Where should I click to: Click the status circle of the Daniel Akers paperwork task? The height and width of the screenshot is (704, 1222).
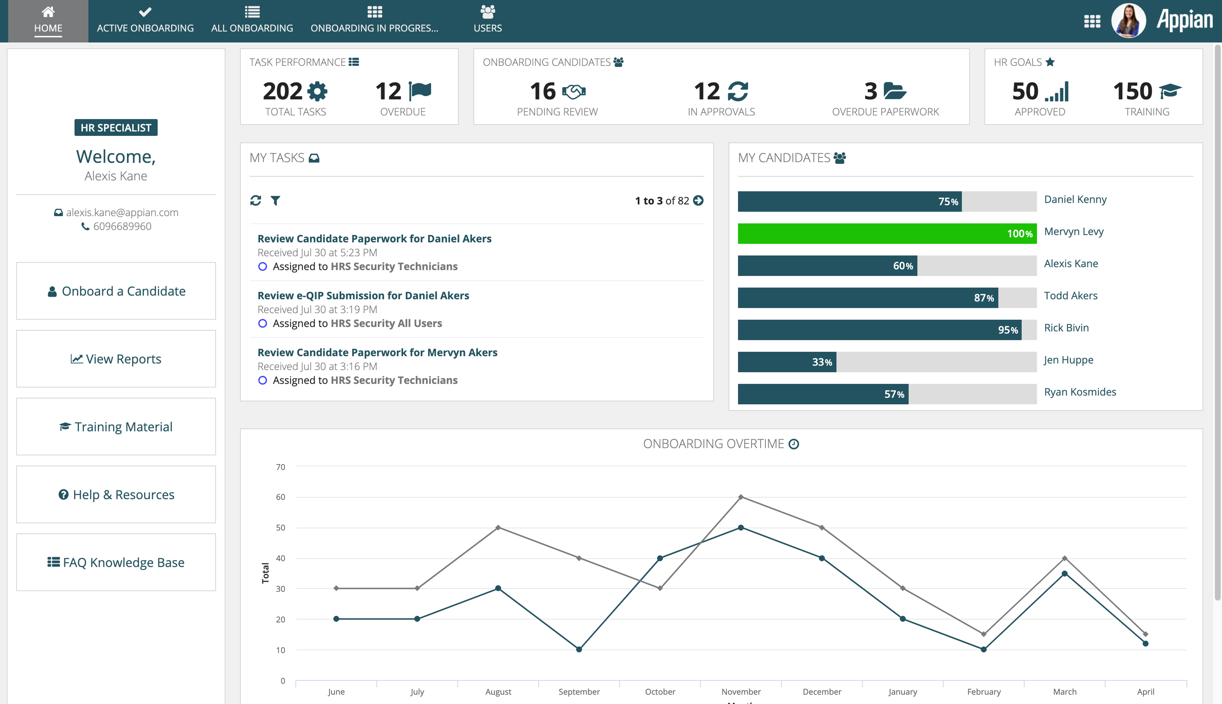(262, 267)
